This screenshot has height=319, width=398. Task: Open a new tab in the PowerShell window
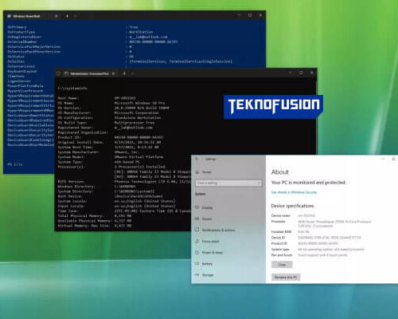click(x=67, y=16)
